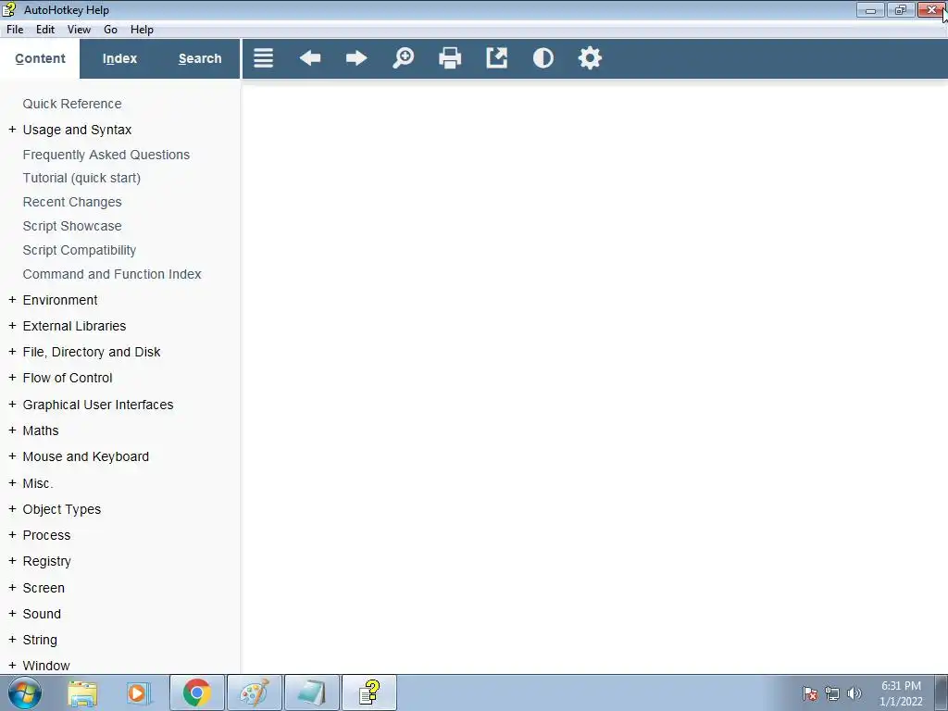948x711 pixels.
Task: Expand the Process plus sign
Action: [12, 535]
